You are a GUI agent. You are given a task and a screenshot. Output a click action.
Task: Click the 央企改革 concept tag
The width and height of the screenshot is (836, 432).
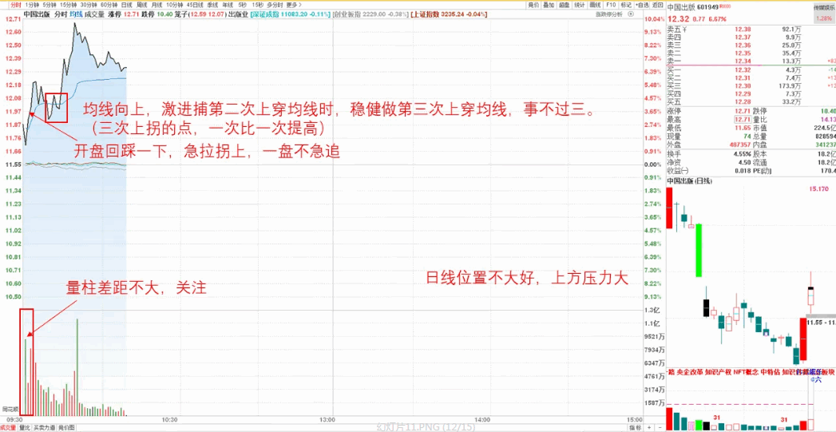[689, 372]
